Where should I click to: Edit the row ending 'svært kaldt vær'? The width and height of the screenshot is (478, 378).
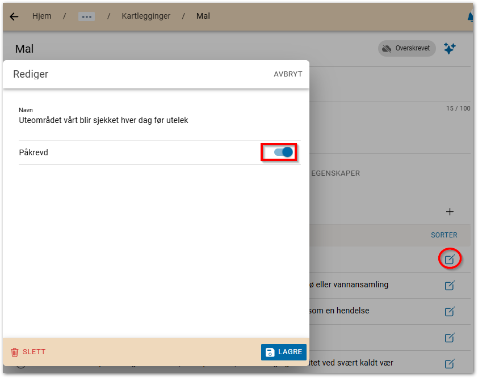pos(450,363)
